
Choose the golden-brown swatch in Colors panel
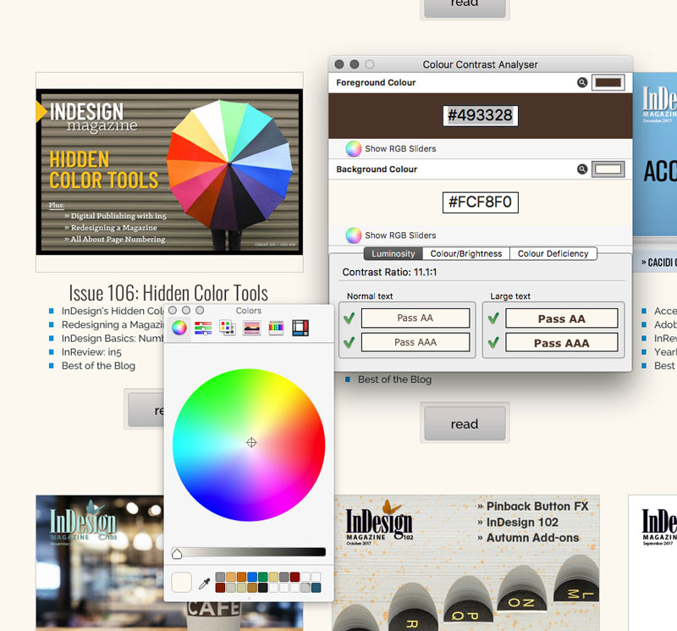point(252,587)
